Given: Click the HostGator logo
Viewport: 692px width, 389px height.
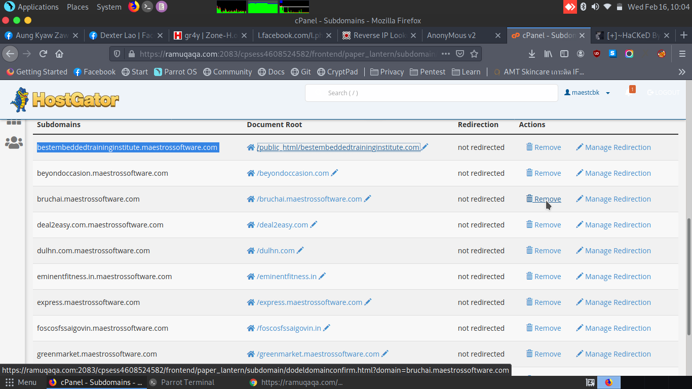Looking at the screenshot, I should click(x=65, y=100).
